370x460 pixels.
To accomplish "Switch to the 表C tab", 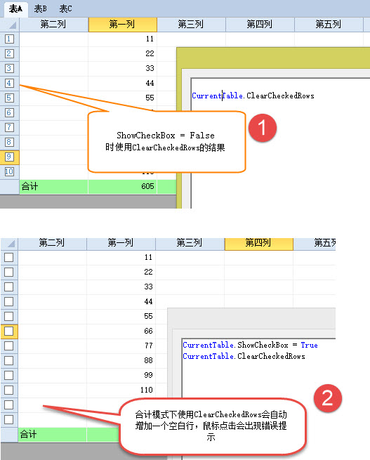I will 65,9.
